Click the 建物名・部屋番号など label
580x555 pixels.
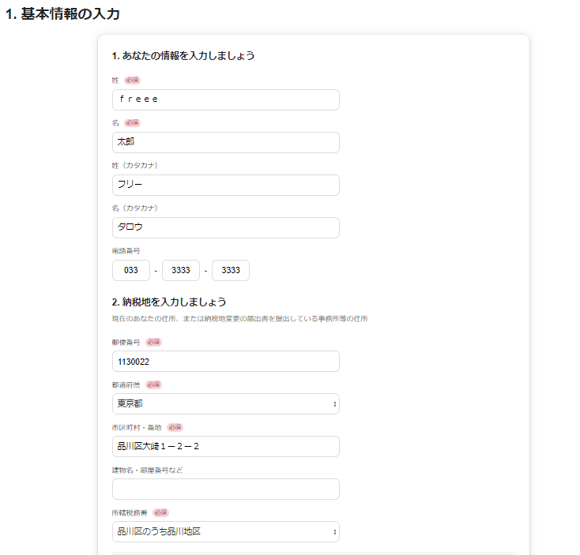(147, 470)
